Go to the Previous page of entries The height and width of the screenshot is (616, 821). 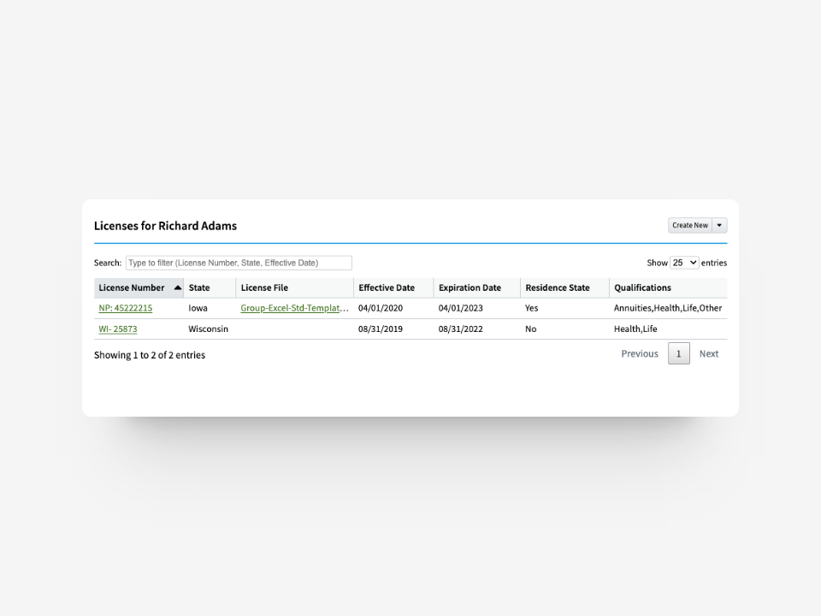coord(639,353)
